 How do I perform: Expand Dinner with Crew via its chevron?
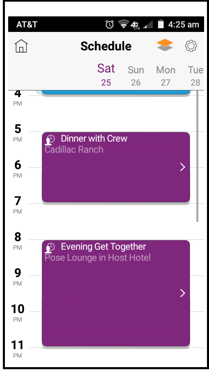(182, 167)
